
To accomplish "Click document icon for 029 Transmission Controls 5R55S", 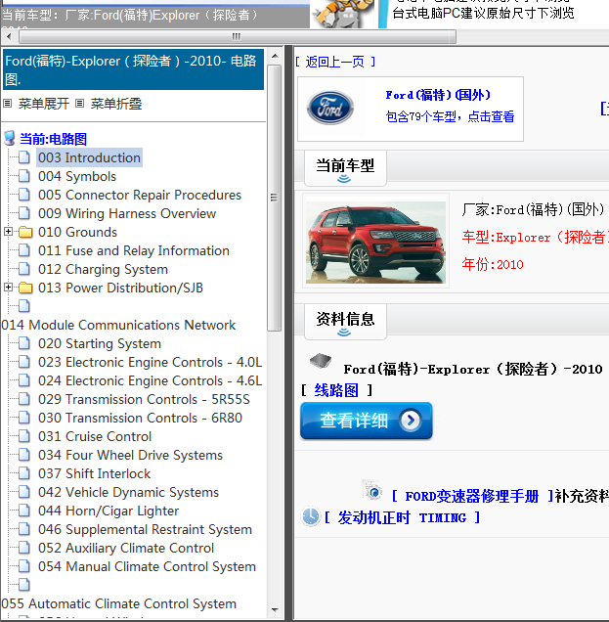I will click(24, 399).
